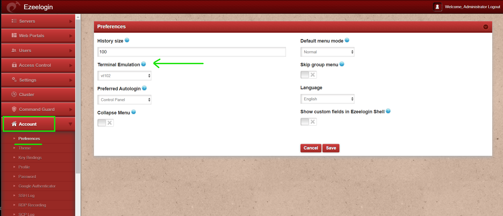Collapse the Preferences panel with round arrow icon
503x216 pixels.
pyautogui.click(x=486, y=27)
